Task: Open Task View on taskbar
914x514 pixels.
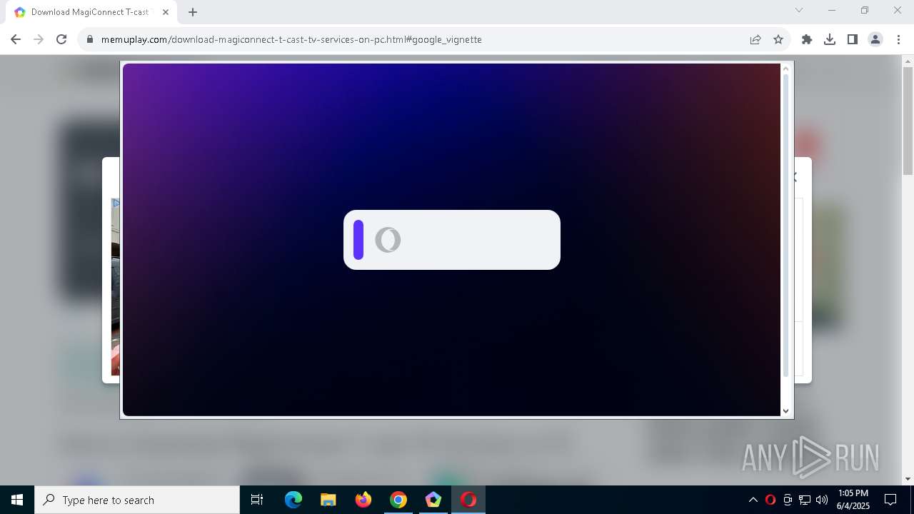Action: coord(257,500)
